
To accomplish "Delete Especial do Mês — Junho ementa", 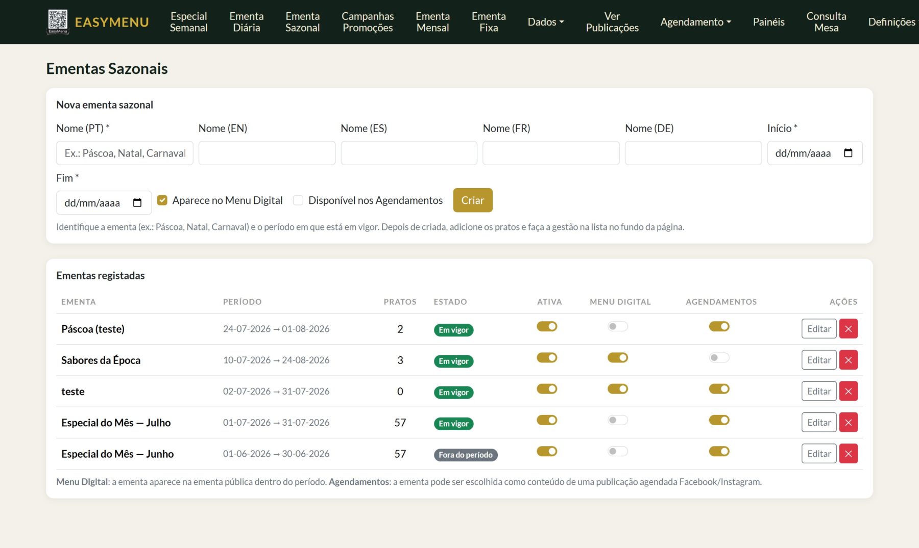I will pyautogui.click(x=848, y=454).
